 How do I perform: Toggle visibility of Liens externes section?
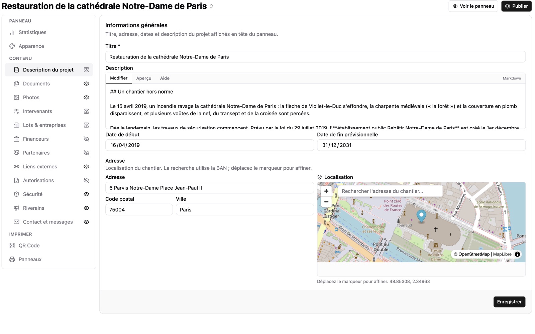86,167
